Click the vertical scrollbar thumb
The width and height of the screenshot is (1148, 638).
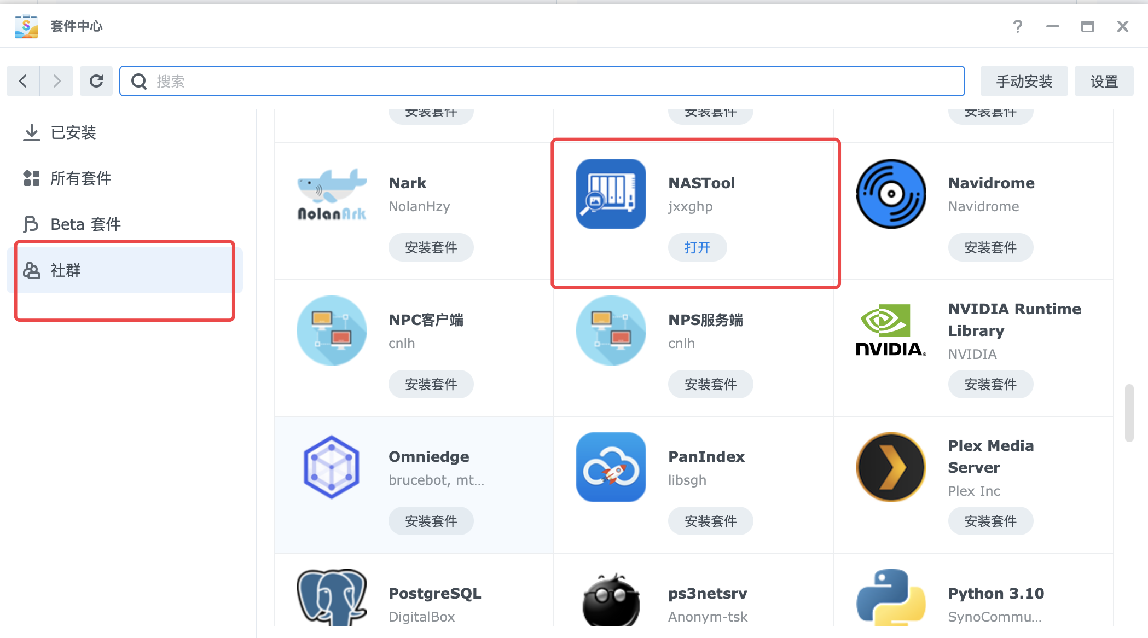click(1128, 413)
